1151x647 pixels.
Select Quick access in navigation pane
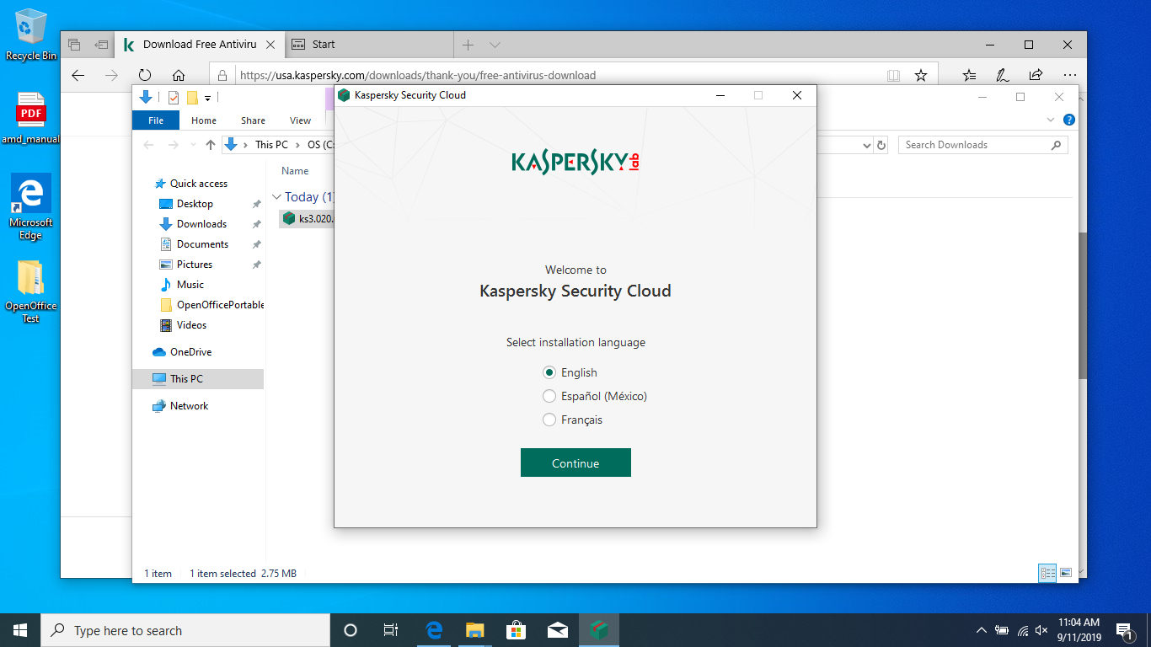click(x=199, y=184)
